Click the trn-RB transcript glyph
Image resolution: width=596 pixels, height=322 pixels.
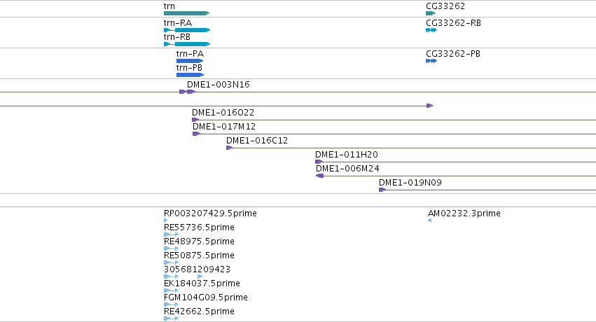tap(187, 44)
